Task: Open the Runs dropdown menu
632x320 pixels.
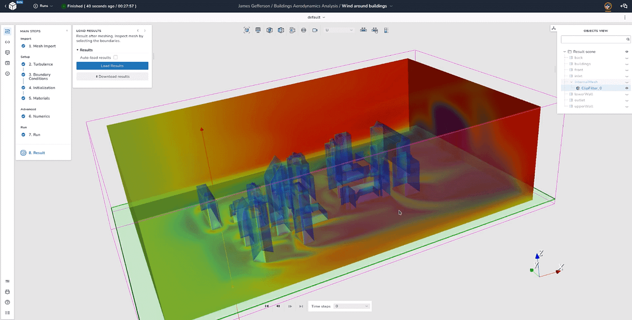Action: click(x=43, y=6)
